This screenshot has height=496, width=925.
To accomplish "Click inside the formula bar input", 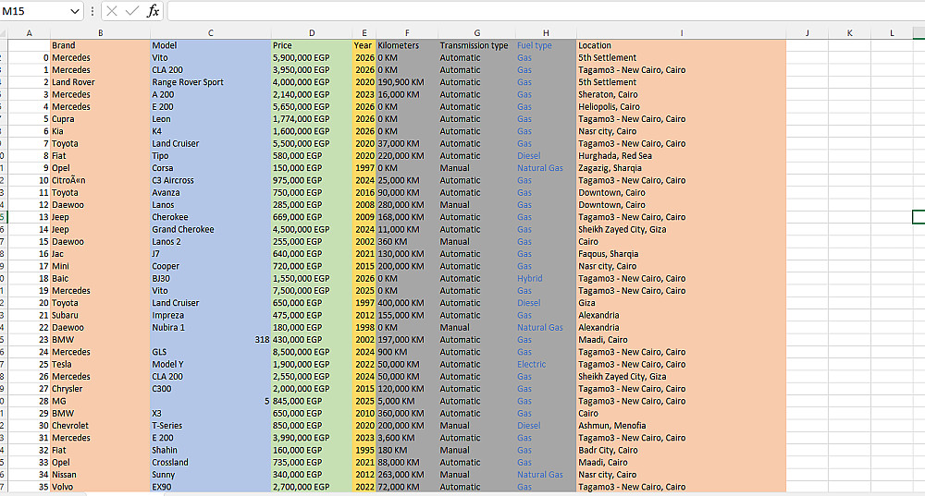I will click(x=546, y=11).
